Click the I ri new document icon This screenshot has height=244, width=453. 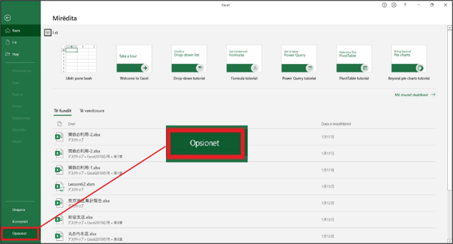[x=8, y=42]
